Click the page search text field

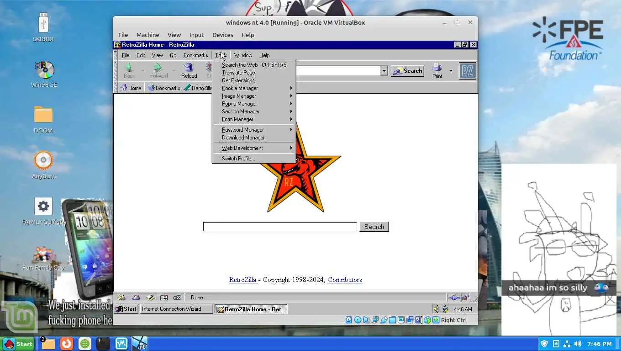click(x=280, y=227)
